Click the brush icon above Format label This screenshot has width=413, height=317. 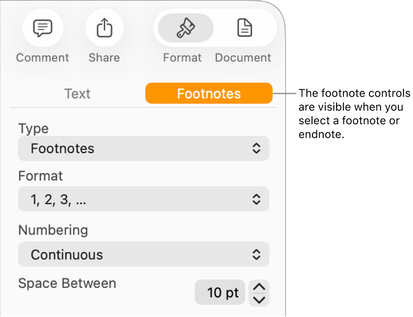point(184,28)
